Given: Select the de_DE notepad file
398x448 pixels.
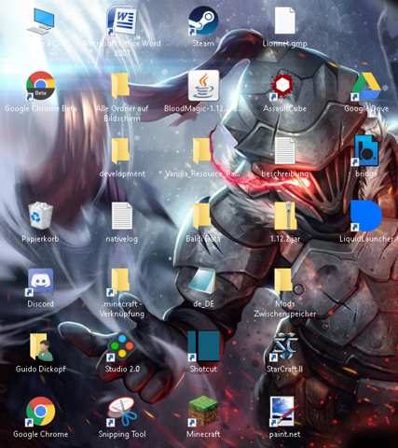Looking at the screenshot, I should point(202,281).
